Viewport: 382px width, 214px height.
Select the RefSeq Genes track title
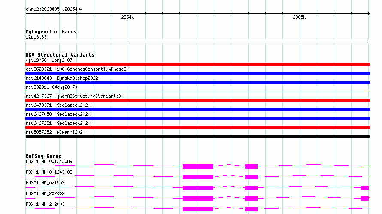[43, 156]
